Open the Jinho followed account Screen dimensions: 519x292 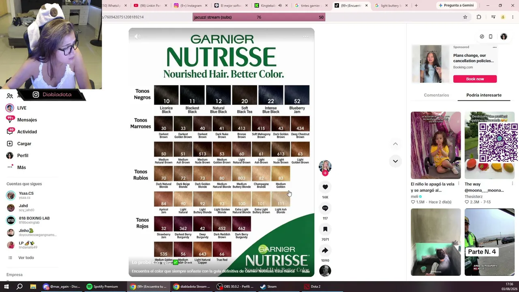coord(31,232)
